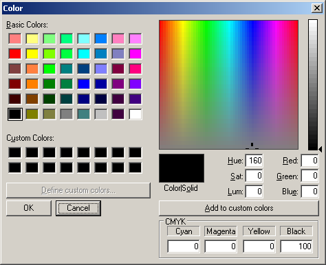
Task: Select the black basic color swatch
Action: coord(15,114)
